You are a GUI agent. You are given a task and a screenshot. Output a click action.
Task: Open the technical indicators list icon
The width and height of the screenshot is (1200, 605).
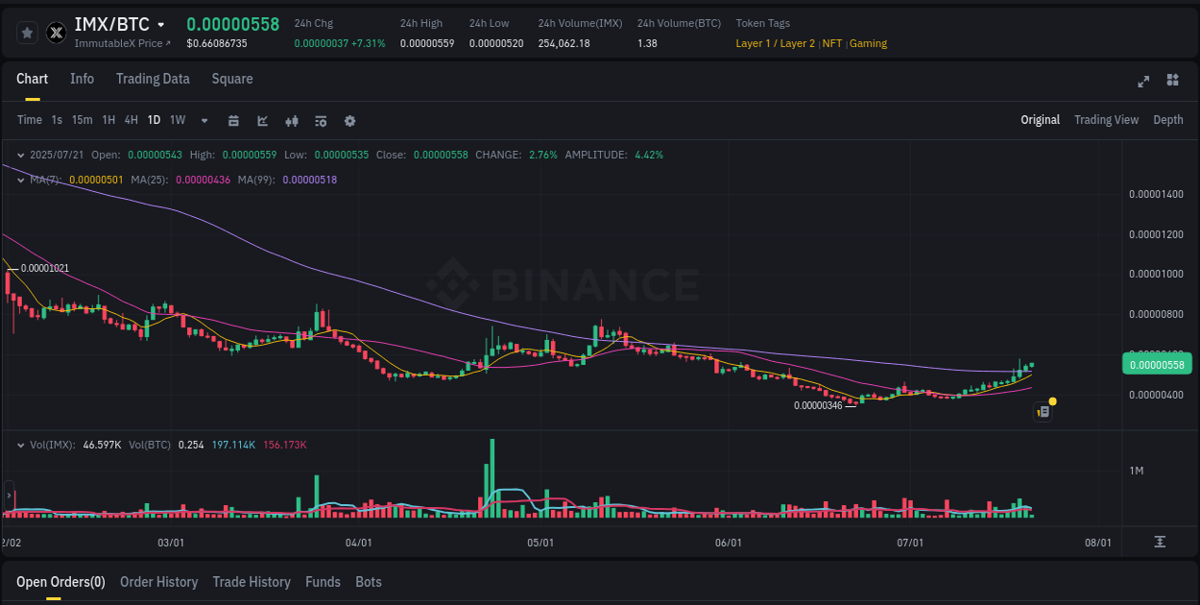pyautogui.click(x=321, y=120)
